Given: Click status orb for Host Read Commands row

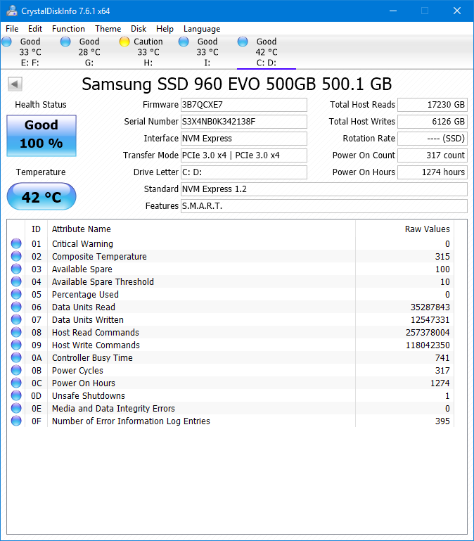Looking at the screenshot, I should coord(16,332).
